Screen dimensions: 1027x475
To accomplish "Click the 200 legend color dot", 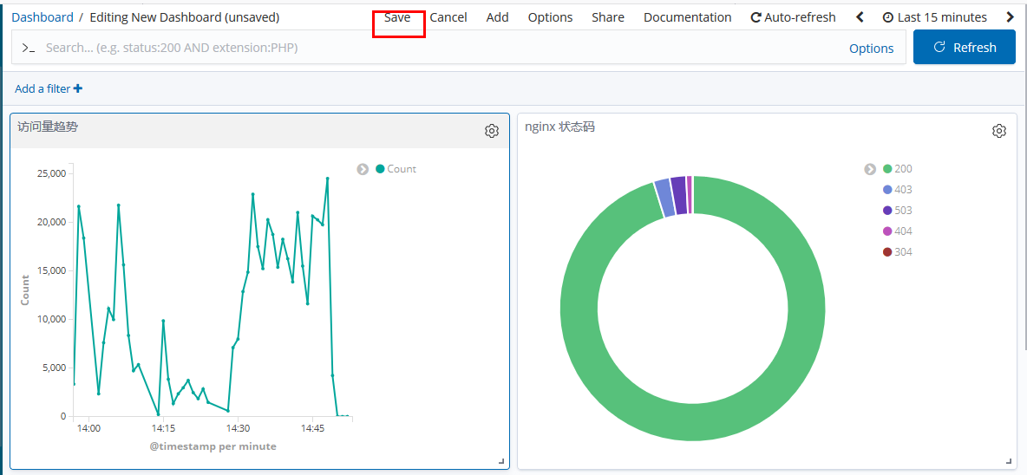I will [887, 169].
